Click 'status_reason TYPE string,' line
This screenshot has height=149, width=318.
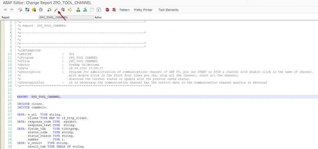click(x=51, y=136)
